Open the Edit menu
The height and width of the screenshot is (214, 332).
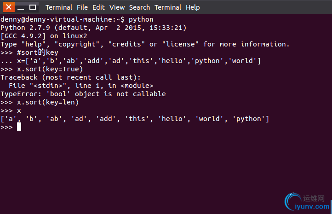pos(98,7)
